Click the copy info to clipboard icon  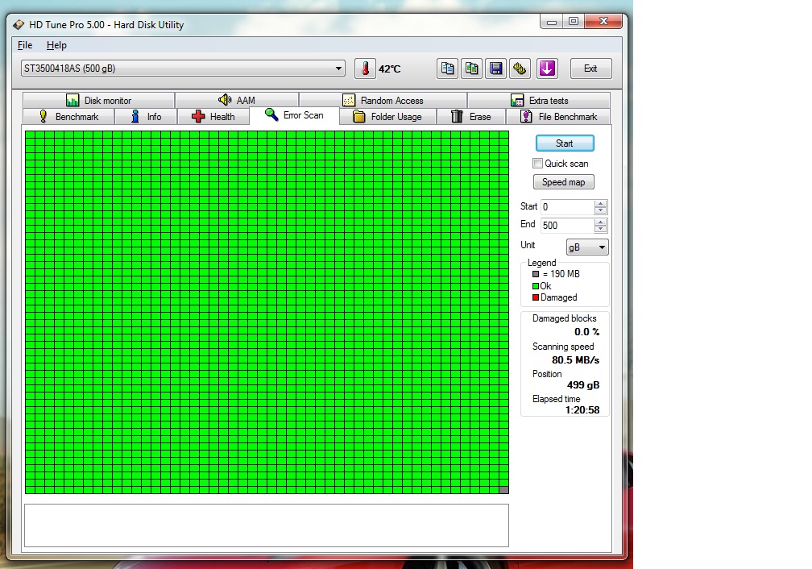coord(447,69)
